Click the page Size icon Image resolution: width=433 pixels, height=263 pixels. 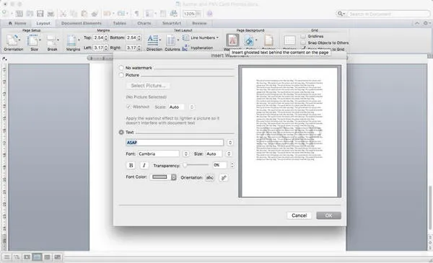tap(32, 40)
